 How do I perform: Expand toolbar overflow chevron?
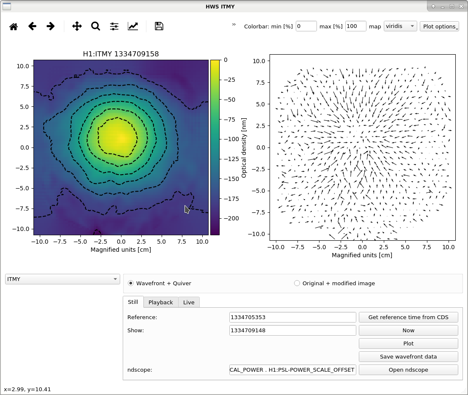pyautogui.click(x=234, y=25)
